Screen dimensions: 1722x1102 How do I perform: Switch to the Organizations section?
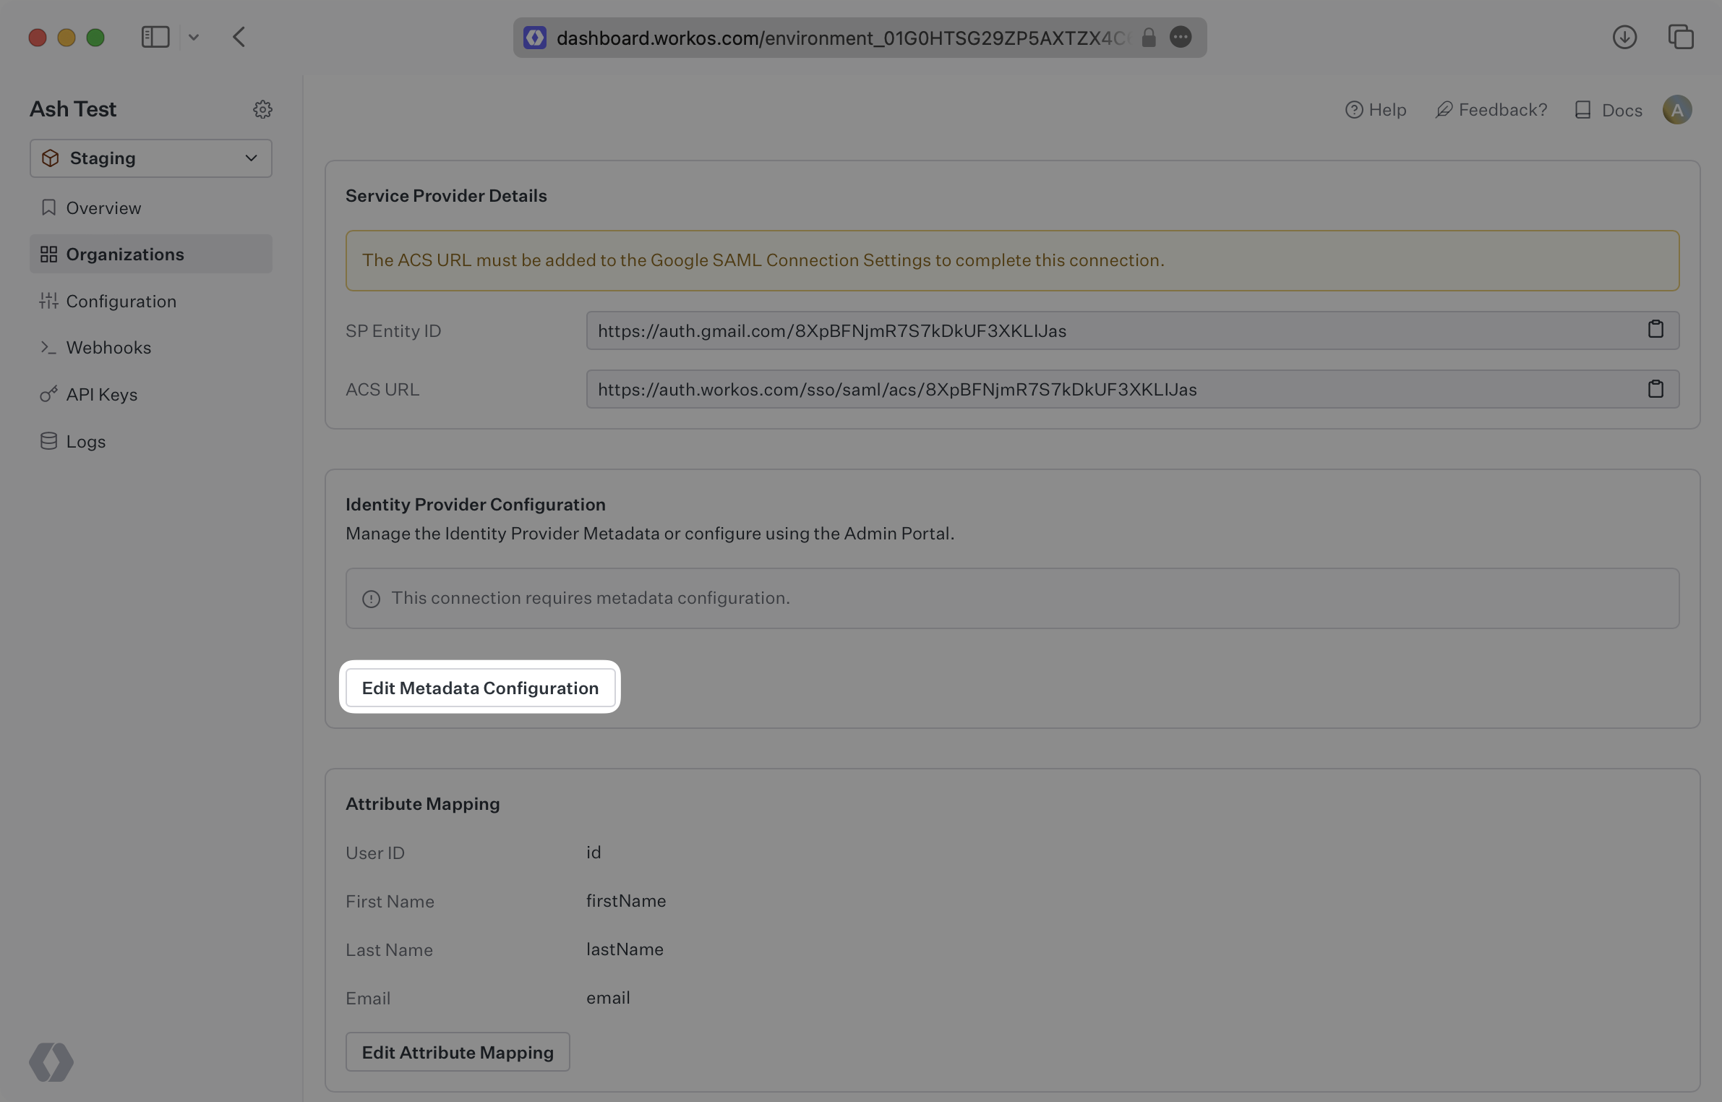pos(124,254)
